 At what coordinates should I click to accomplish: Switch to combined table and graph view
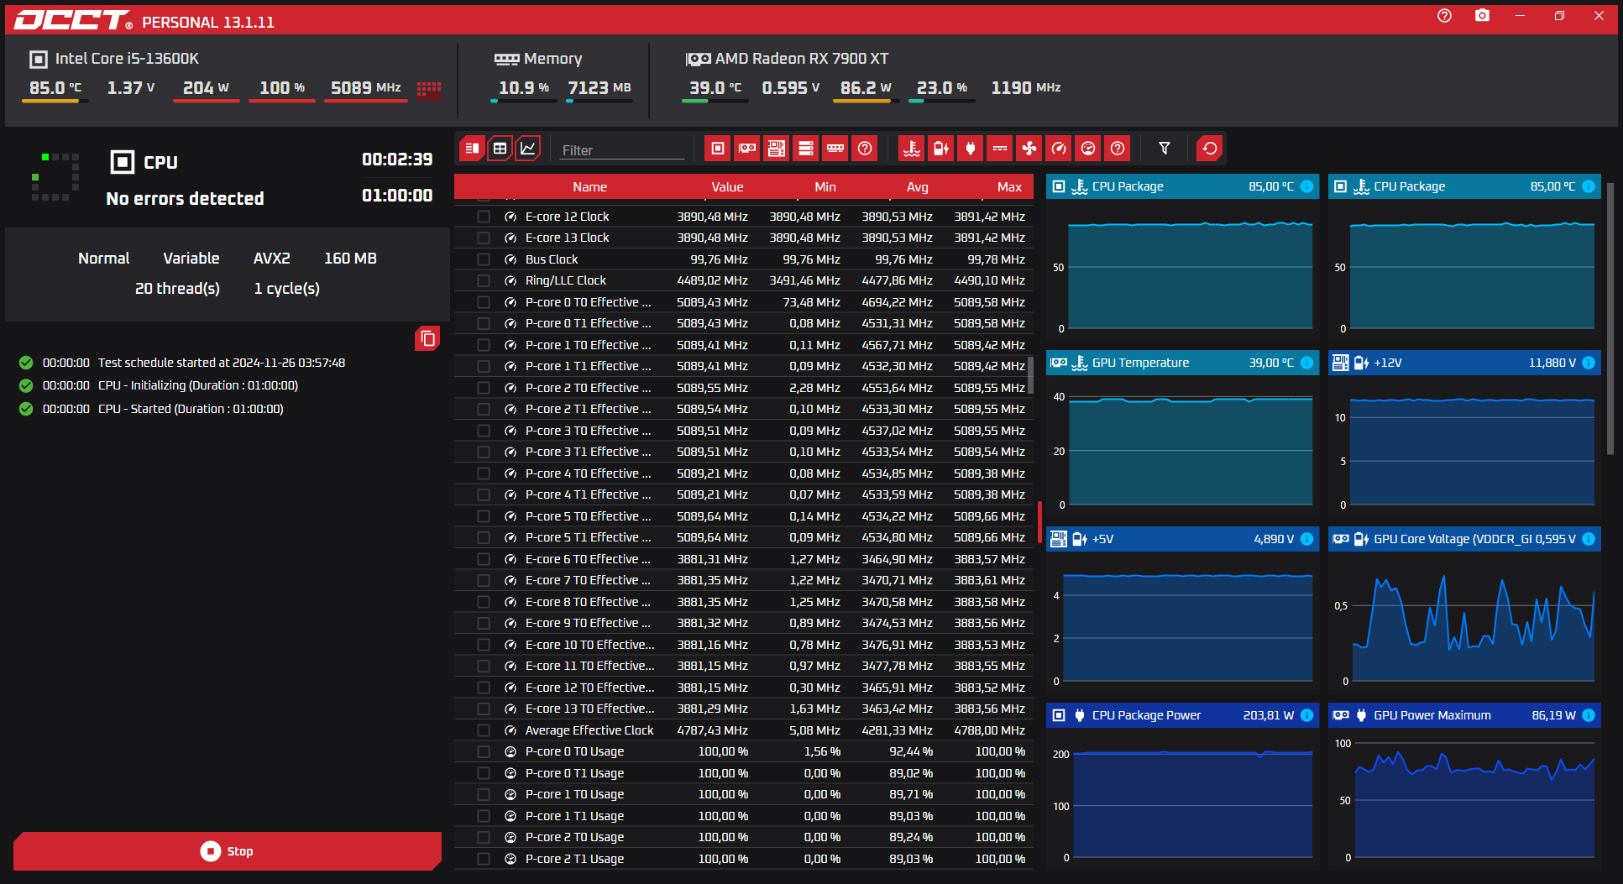[472, 149]
